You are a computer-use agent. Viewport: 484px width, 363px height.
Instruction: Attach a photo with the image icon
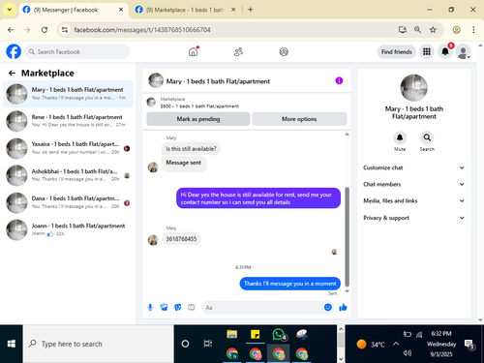(x=164, y=307)
